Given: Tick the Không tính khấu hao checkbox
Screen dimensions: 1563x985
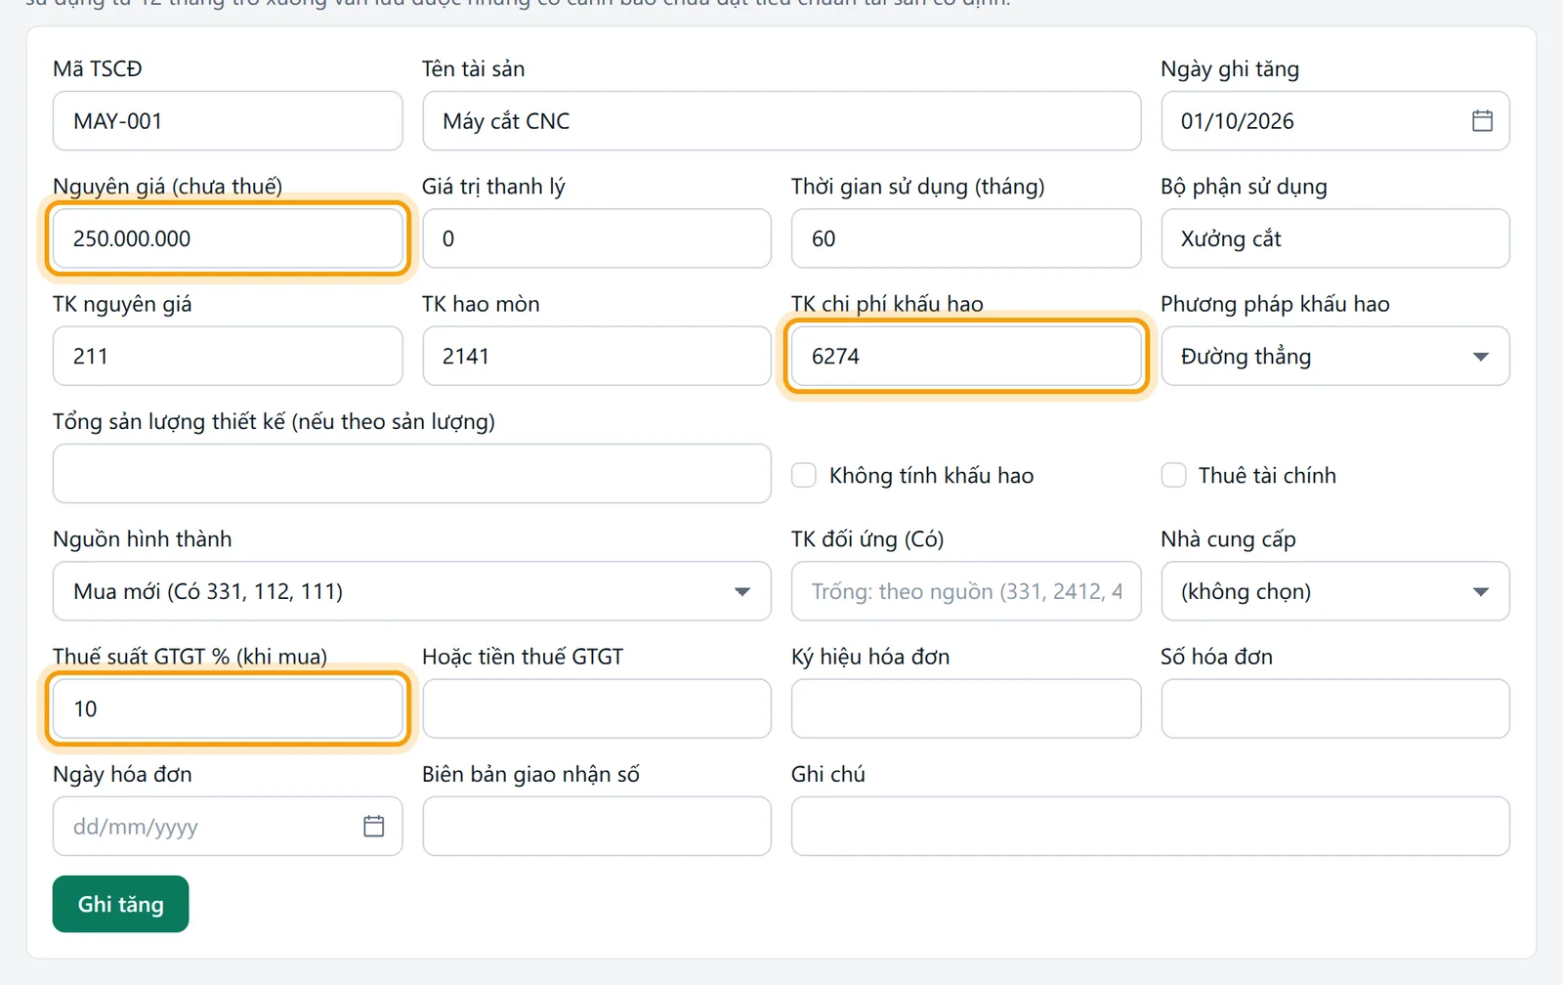Looking at the screenshot, I should click(x=804, y=476).
